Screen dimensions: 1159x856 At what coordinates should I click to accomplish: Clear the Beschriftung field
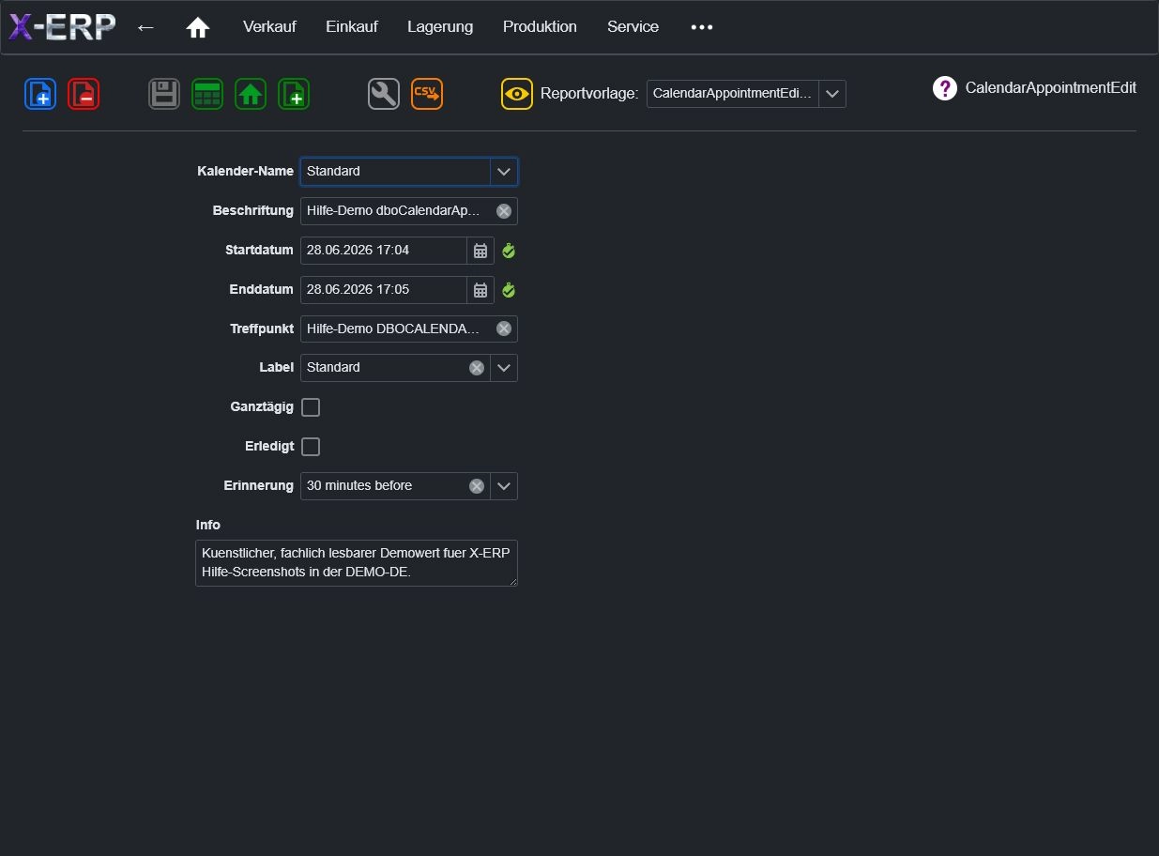(504, 211)
